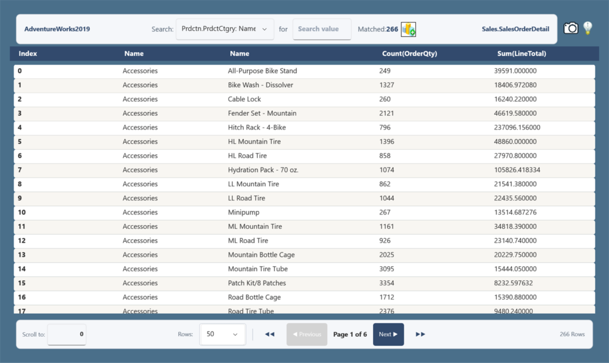The height and width of the screenshot is (363, 609).
Task: Click the 105826.418334 line total value
Action: [517, 170]
